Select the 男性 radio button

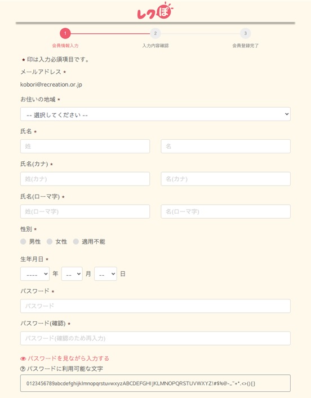(23, 241)
